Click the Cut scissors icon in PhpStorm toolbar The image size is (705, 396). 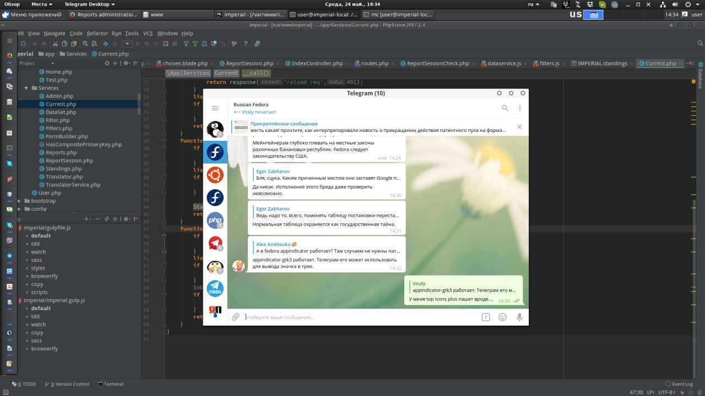56,44
